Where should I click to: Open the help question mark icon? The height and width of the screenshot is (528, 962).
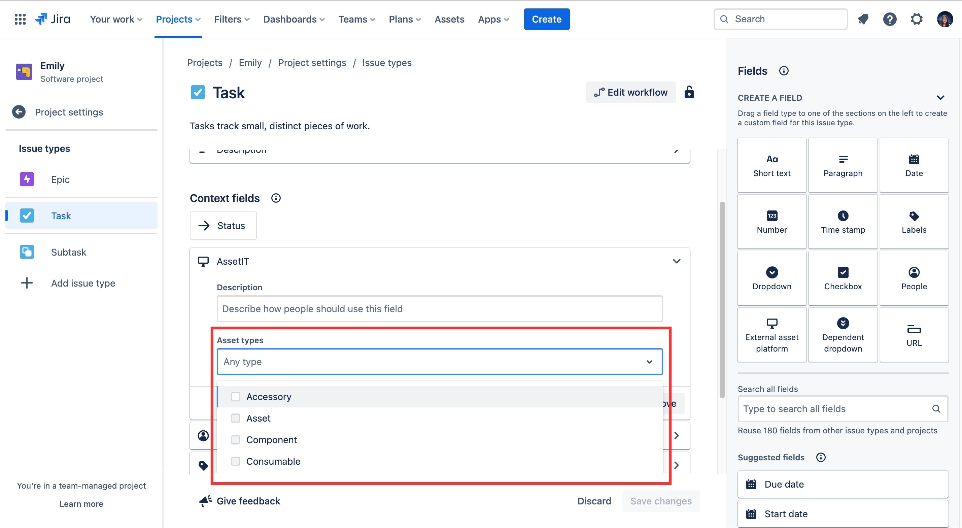890,19
